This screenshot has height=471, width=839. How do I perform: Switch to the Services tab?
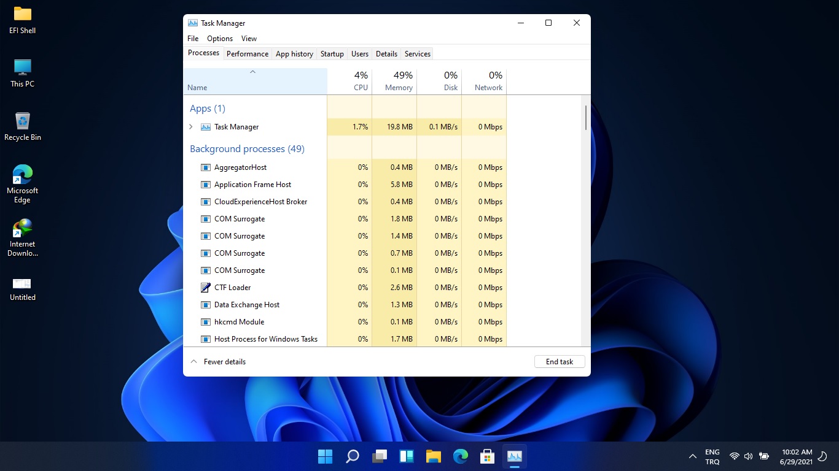tap(418, 54)
